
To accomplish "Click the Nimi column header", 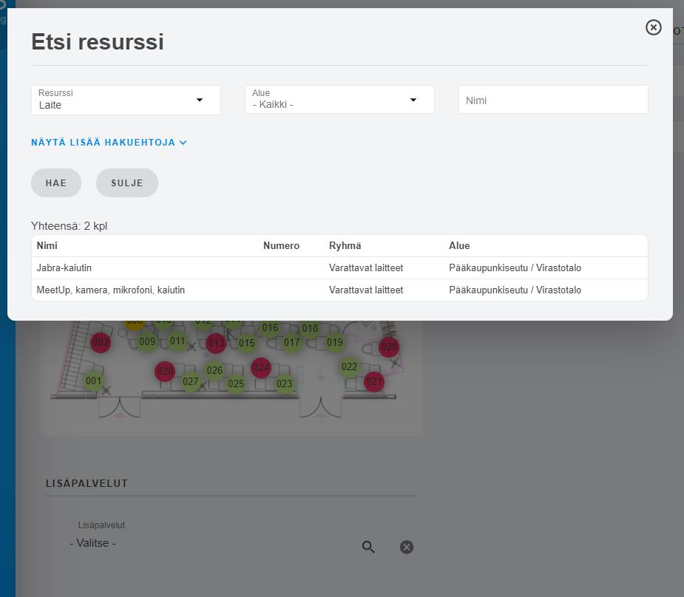I will coord(47,246).
